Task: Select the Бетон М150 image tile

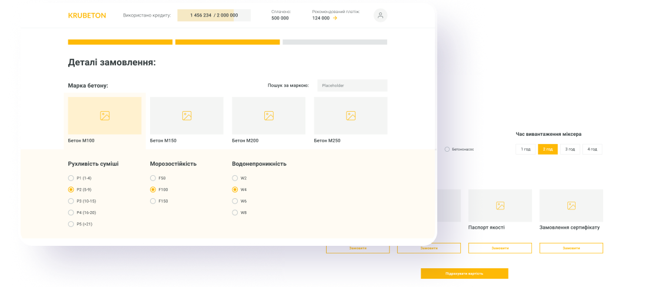Action: tap(187, 116)
